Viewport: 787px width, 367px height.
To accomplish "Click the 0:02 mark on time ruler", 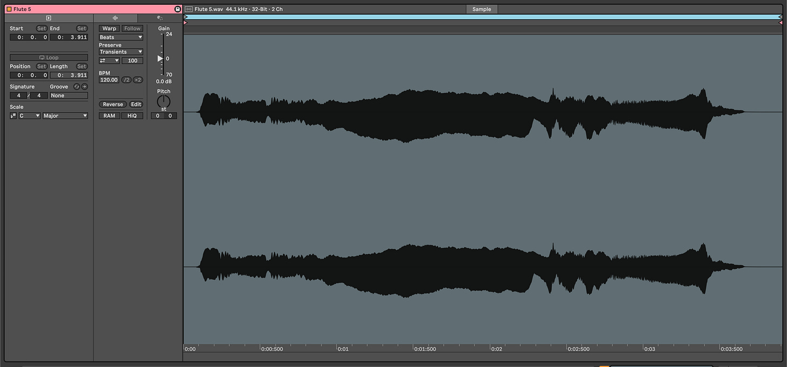I will click(497, 349).
